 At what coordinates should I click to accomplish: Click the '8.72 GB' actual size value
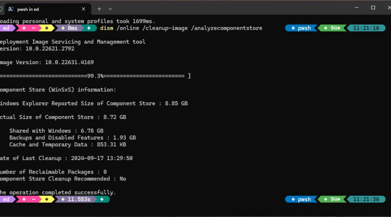[115, 117]
